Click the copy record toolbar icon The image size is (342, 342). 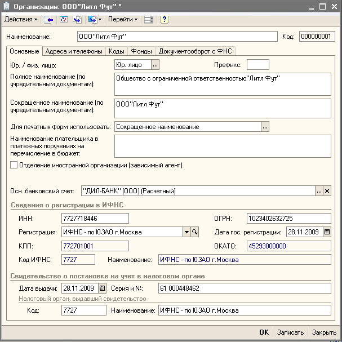click(77, 19)
